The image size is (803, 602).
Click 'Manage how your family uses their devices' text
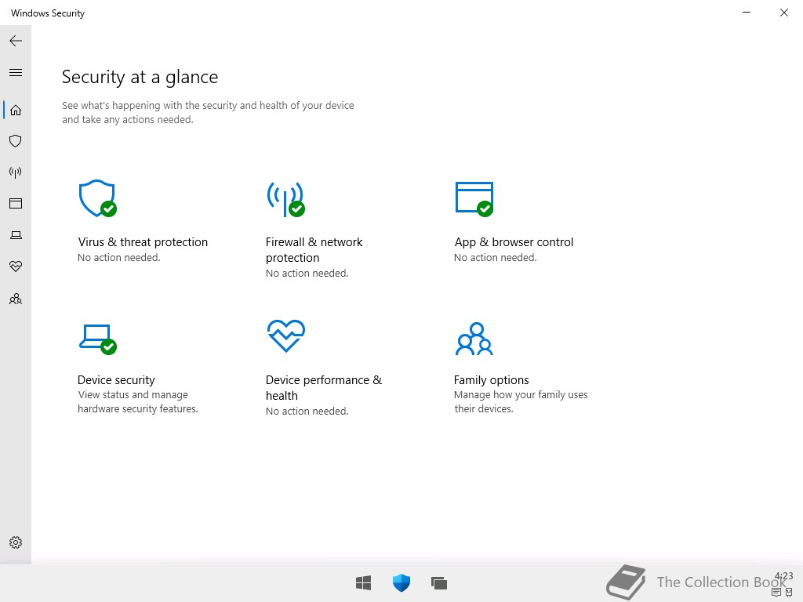pos(521,402)
